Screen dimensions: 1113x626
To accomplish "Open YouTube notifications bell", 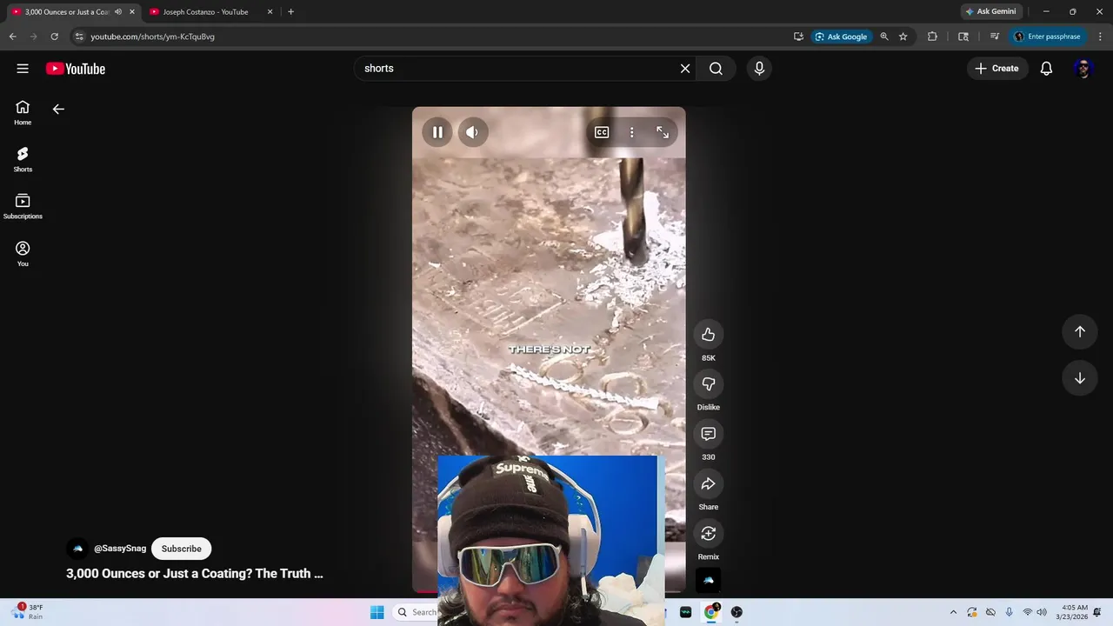I will click(1047, 69).
